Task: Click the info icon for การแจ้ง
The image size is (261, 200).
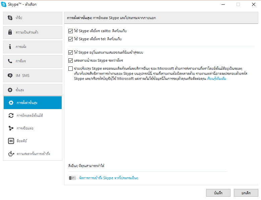Action: [x=10, y=47]
